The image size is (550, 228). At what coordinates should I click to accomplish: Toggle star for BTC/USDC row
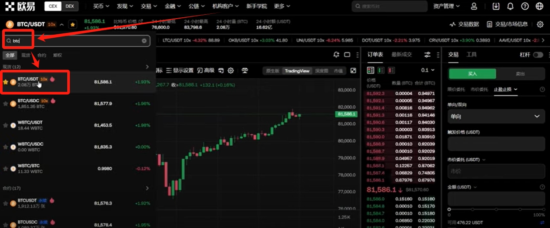[6, 104]
